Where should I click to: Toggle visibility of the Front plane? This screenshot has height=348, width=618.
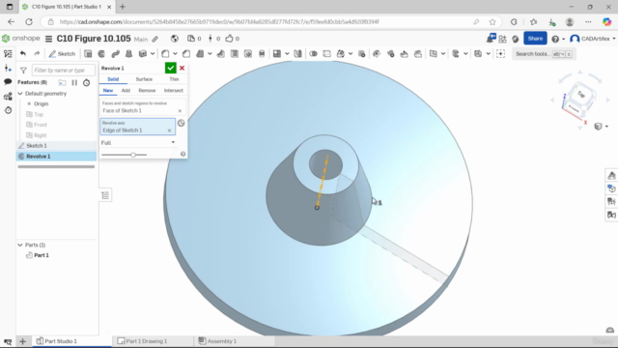pyautogui.click(x=29, y=125)
